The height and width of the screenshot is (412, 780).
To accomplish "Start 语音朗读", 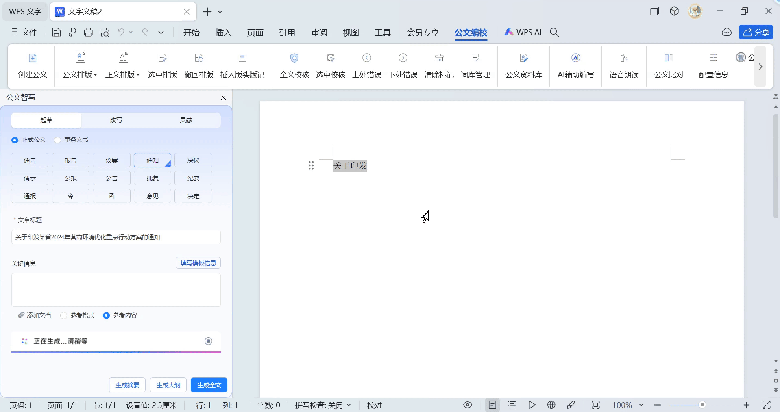I will [624, 66].
